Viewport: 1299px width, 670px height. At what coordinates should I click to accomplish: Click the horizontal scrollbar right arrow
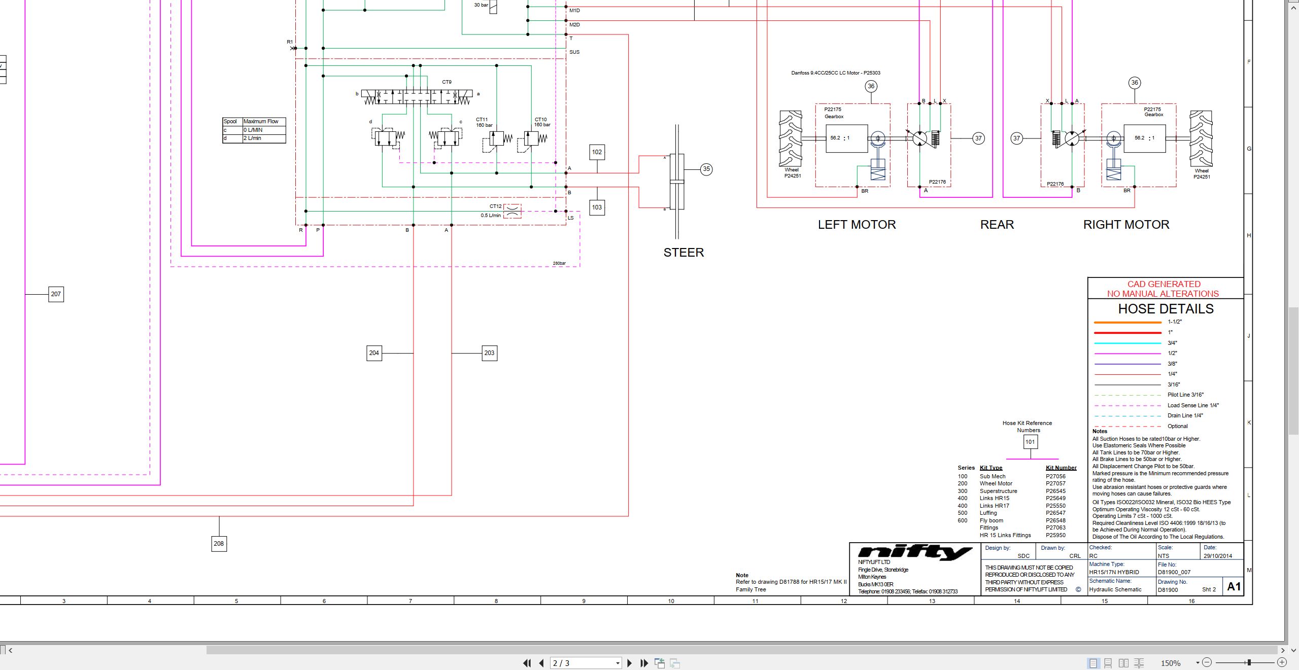(1283, 650)
